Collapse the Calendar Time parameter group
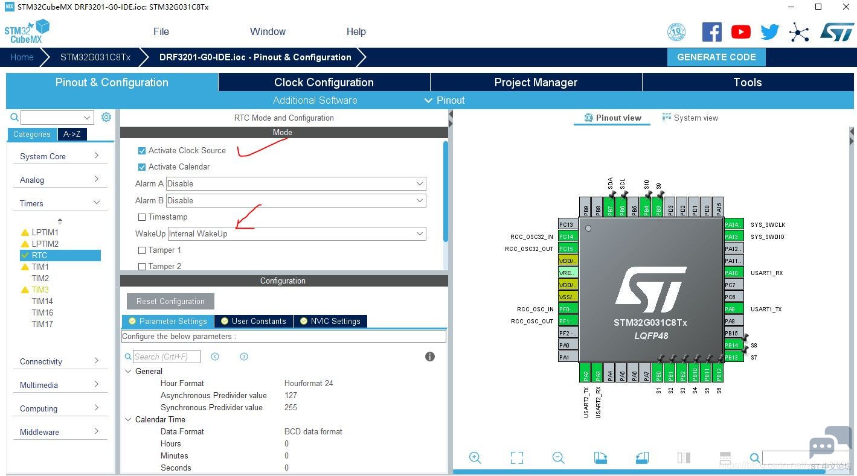Screen dimensions: 857x476 128,419
